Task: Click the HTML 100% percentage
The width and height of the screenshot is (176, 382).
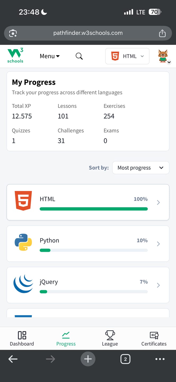Action: click(x=141, y=199)
